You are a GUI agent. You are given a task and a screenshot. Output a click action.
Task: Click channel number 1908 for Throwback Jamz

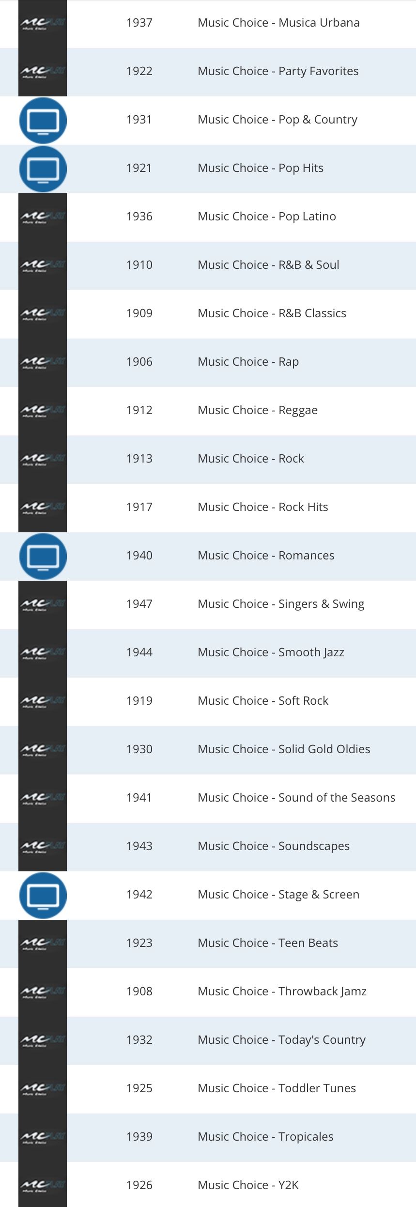click(x=139, y=991)
